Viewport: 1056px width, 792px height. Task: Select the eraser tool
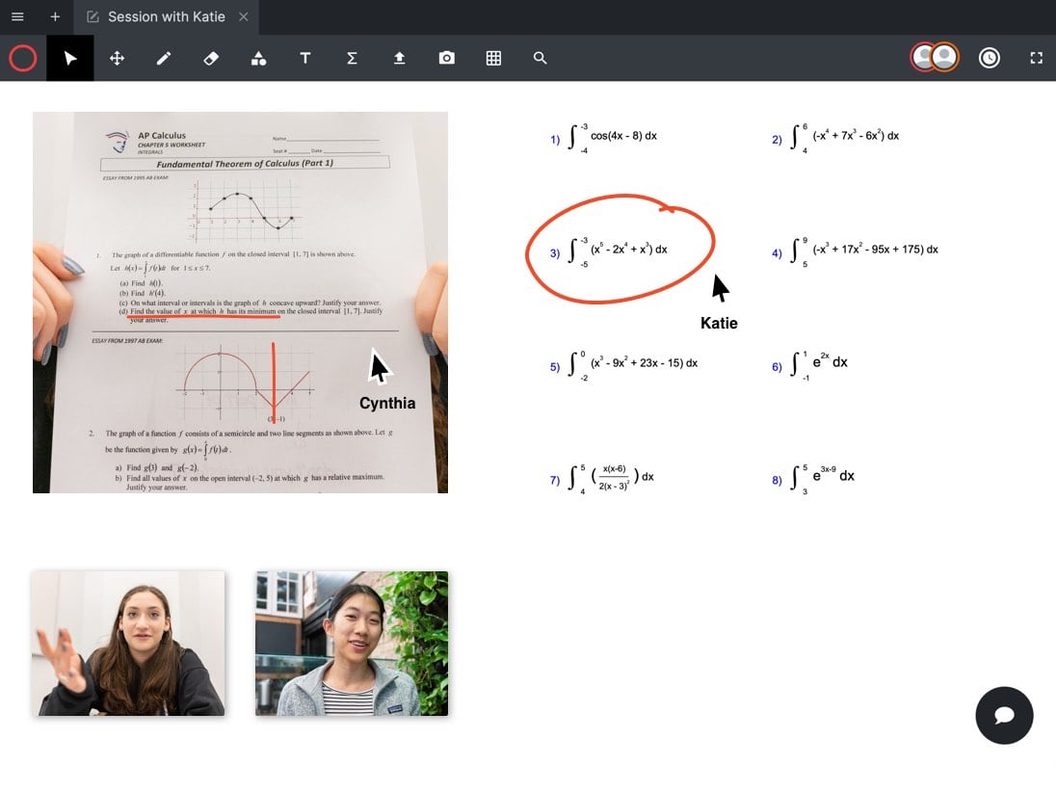pyautogui.click(x=211, y=59)
